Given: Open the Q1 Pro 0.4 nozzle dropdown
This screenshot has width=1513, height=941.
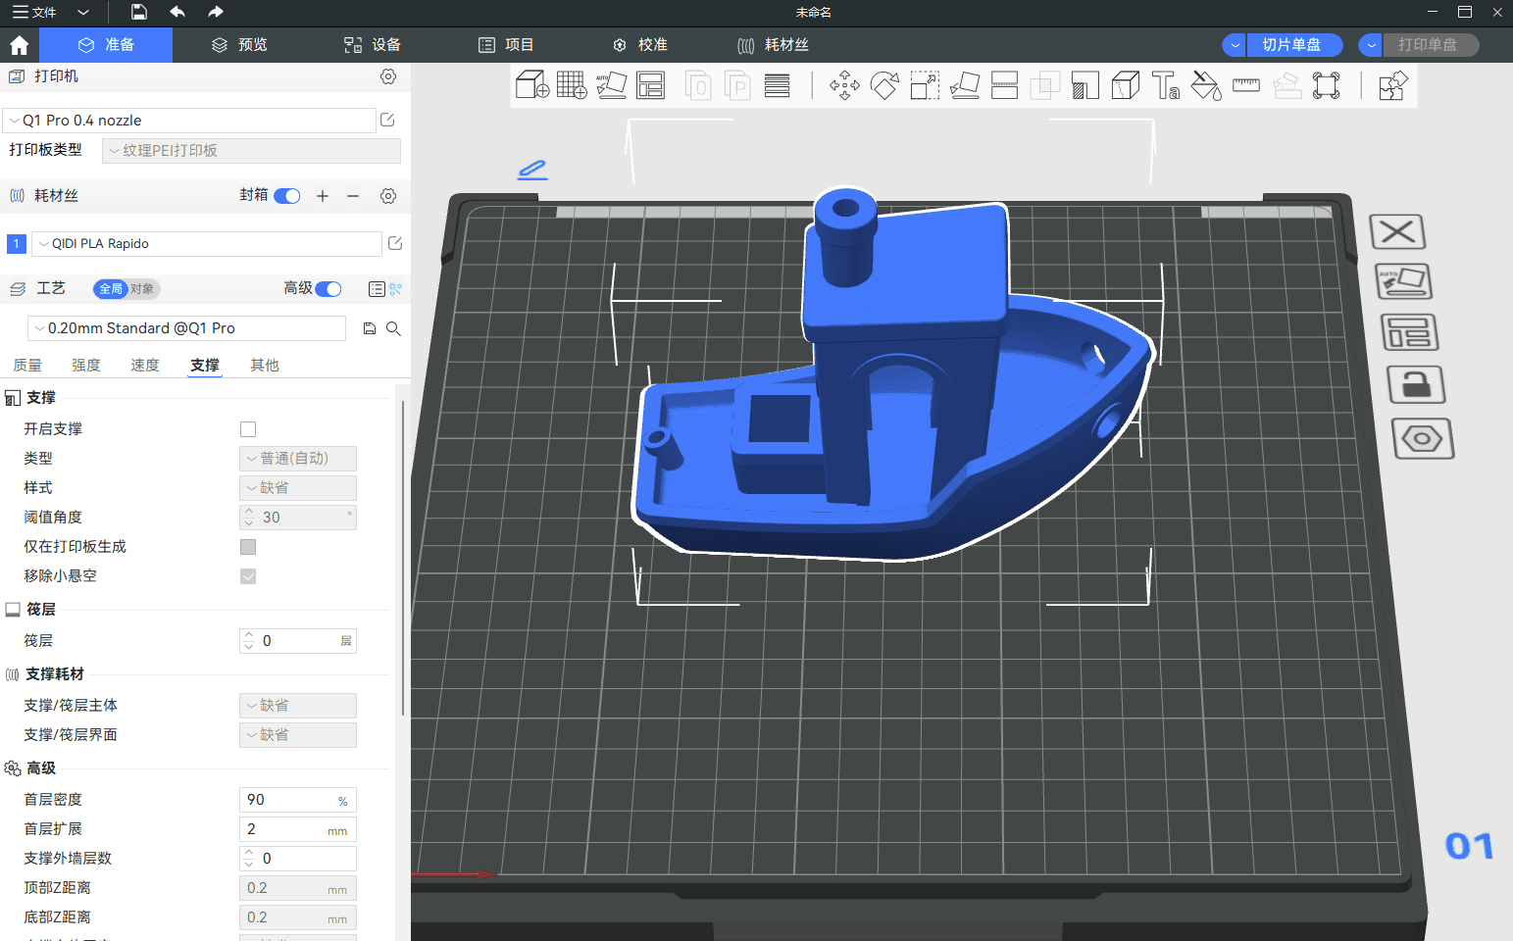Looking at the screenshot, I should [190, 121].
